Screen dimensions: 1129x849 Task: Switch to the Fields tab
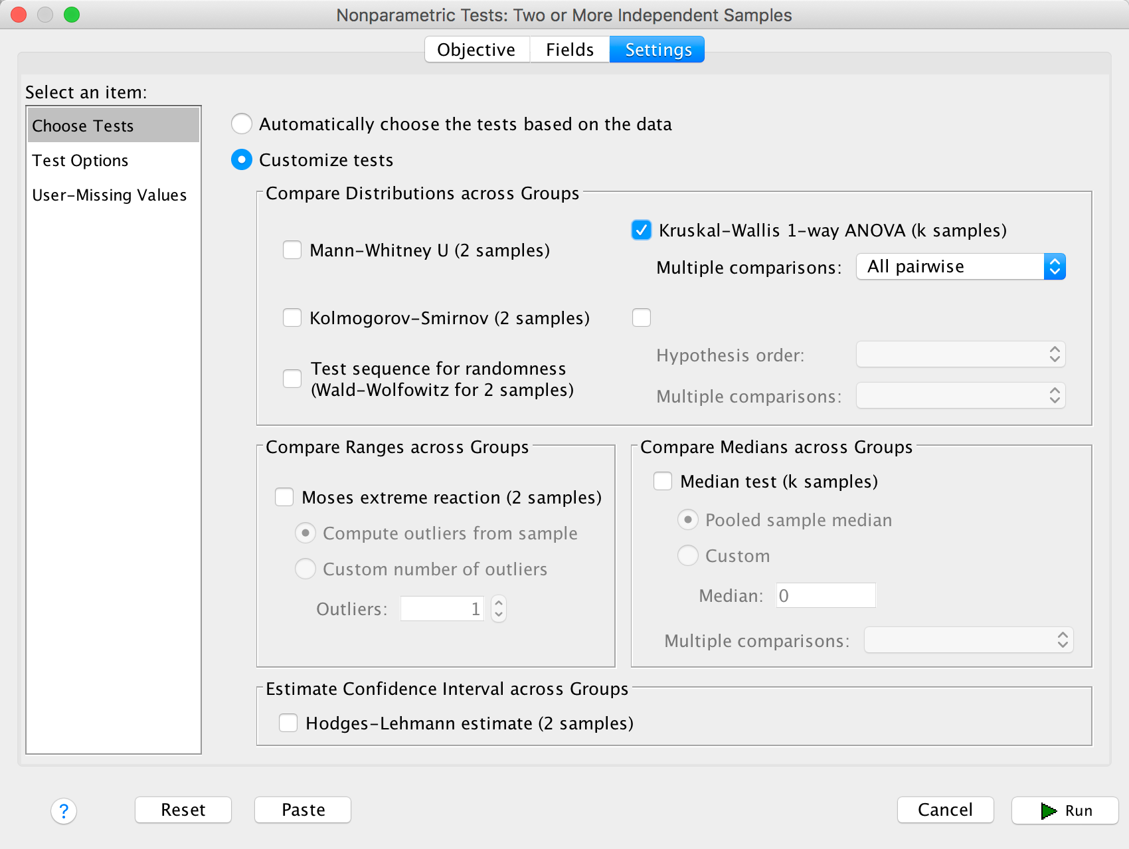[569, 50]
